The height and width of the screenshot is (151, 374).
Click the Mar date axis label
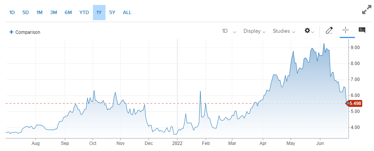(232, 143)
